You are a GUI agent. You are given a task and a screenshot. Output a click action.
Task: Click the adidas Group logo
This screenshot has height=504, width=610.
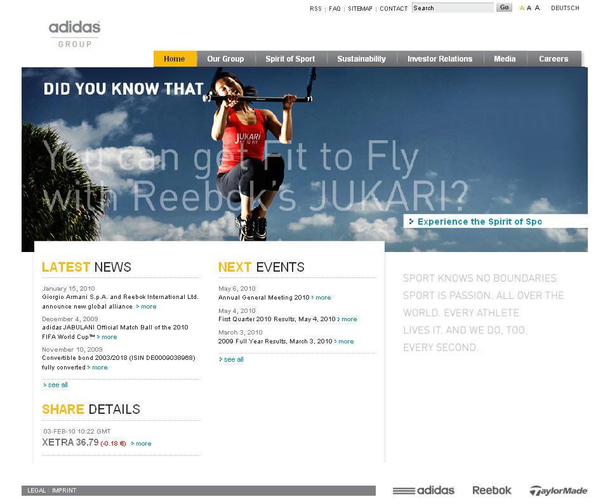(74, 34)
